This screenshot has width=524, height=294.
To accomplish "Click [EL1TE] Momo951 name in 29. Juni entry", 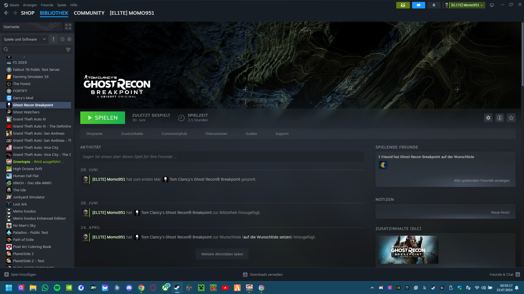I will pos(109,179).
